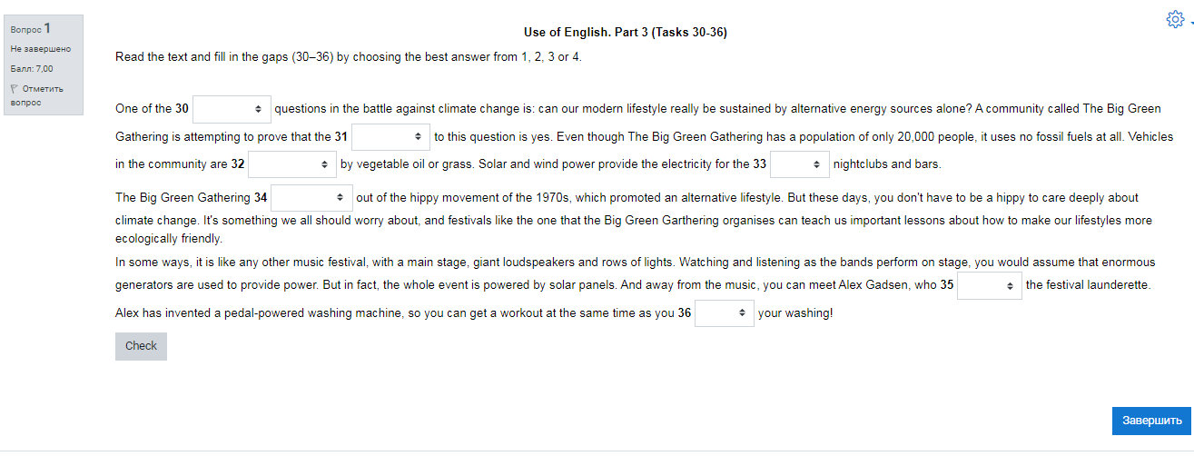This screenshot has width=1194, height=456.
Task: Click the Не завершено status text
Action: point(41,49)
